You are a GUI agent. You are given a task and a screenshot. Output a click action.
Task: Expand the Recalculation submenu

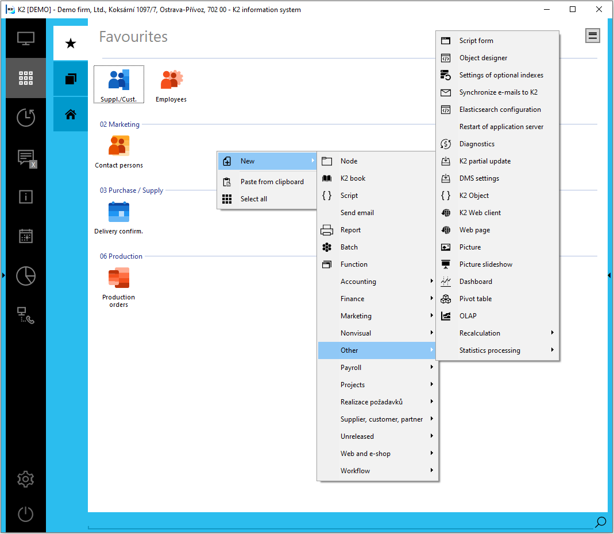click(497, 333)
